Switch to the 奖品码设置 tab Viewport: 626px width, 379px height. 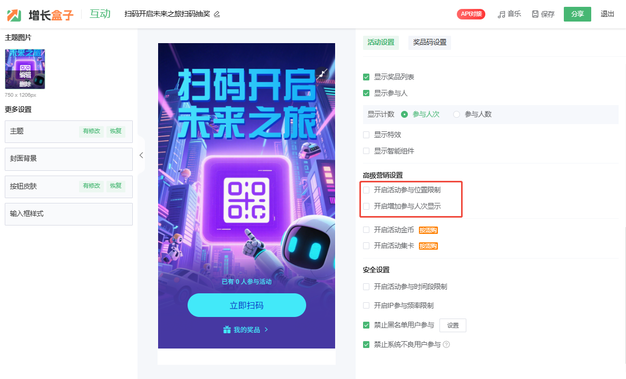point(429,42)
